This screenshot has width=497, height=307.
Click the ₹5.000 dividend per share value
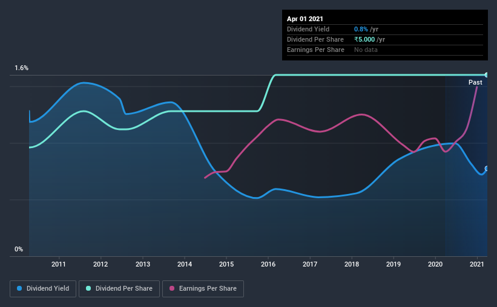364,39
